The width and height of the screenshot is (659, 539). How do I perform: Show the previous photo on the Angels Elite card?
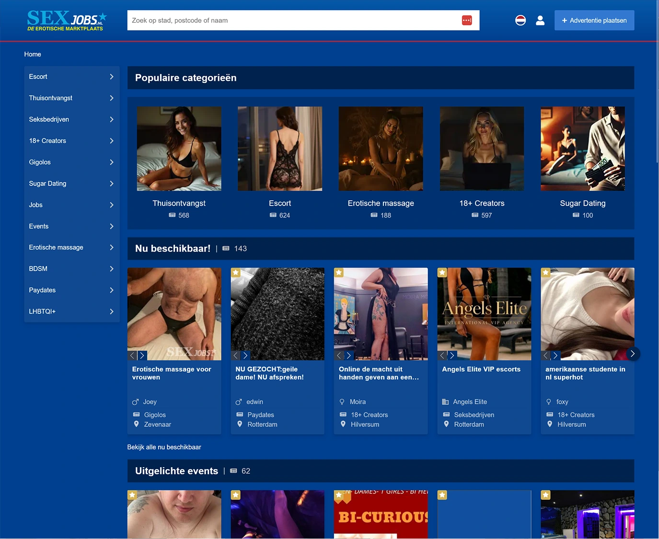tap(442, 356)
